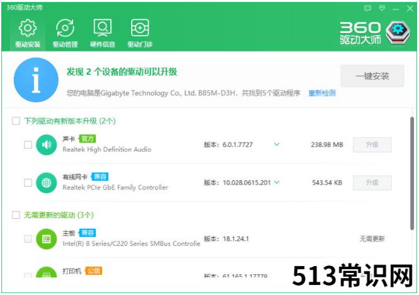Click the 打印机 printer icon
Screen dimensions: 419x295
coord(47,272)
